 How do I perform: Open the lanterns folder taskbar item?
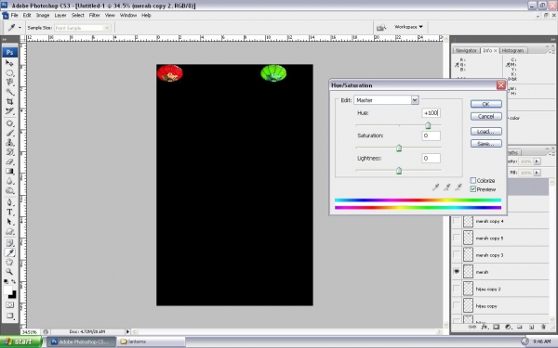pyautogui.click(x=152, y=342)
